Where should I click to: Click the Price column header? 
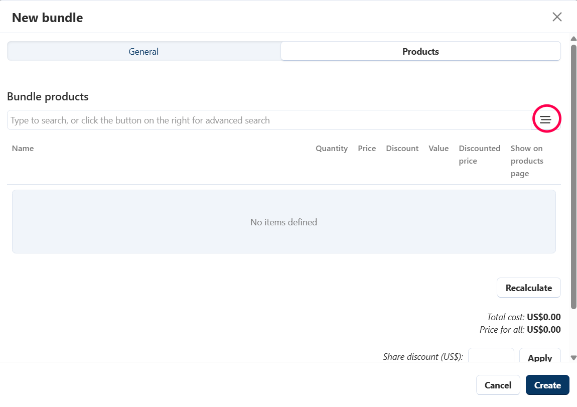(367, 148)
